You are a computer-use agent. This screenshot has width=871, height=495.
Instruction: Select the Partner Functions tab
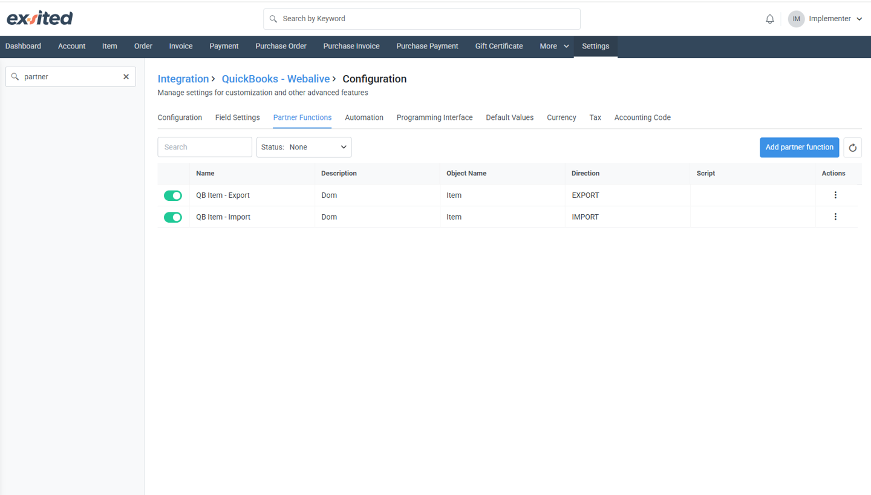pos(302,117)
